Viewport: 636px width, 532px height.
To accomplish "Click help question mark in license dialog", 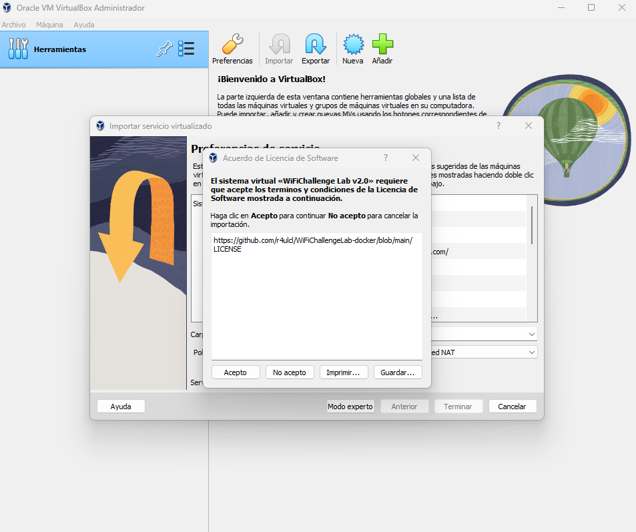I will click(386, 158).
